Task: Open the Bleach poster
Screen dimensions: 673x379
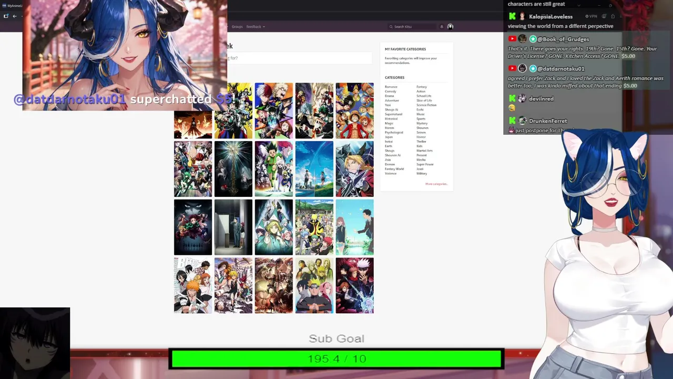Action: 193,286
